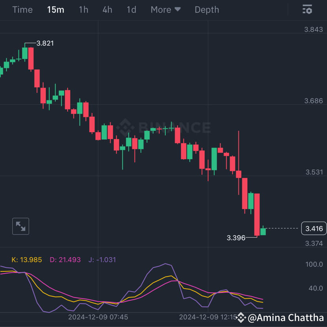Click the fullscreen expand icon on the chart

[21, 226]
